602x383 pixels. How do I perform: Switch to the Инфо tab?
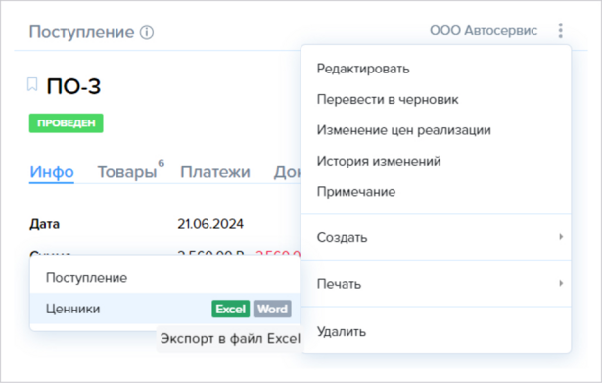52,171
